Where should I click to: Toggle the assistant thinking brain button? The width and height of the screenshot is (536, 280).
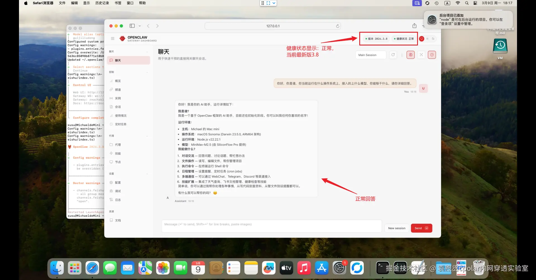click(x=411, y=55)
